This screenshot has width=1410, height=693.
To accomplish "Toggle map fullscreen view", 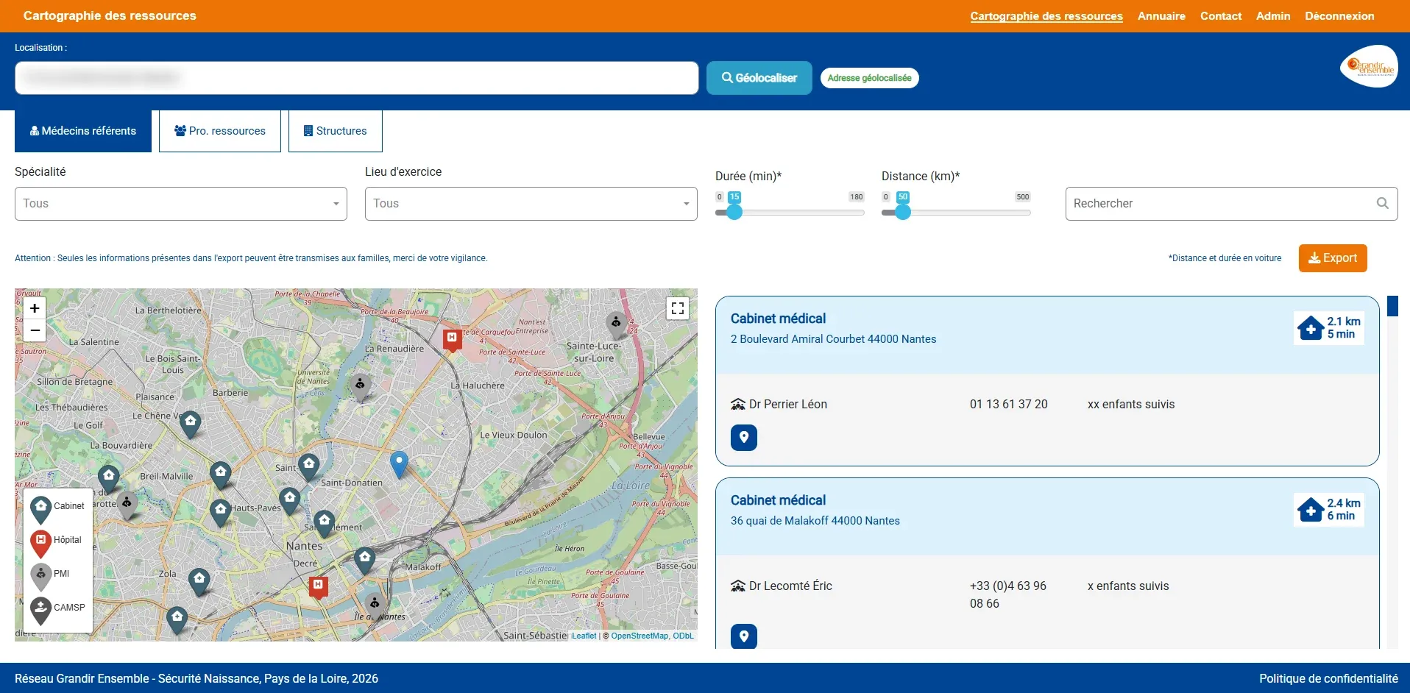I will [678, 308].
